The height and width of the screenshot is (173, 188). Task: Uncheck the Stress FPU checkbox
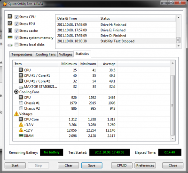(x=16, y=24)
